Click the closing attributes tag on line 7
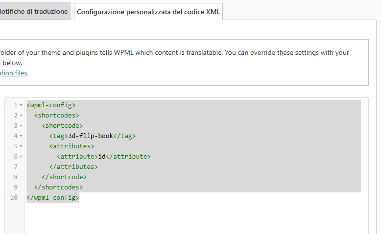Screen dimensions: 381x234 (x=73, y=167)
